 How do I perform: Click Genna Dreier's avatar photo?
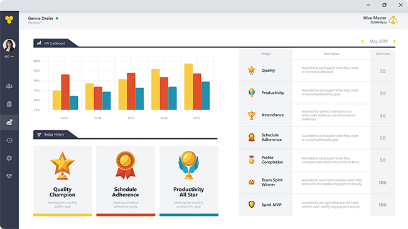pyautogui.click(x=9, y=45)
